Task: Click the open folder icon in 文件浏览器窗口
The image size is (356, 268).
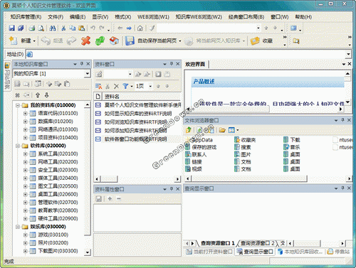Action: 222,130
